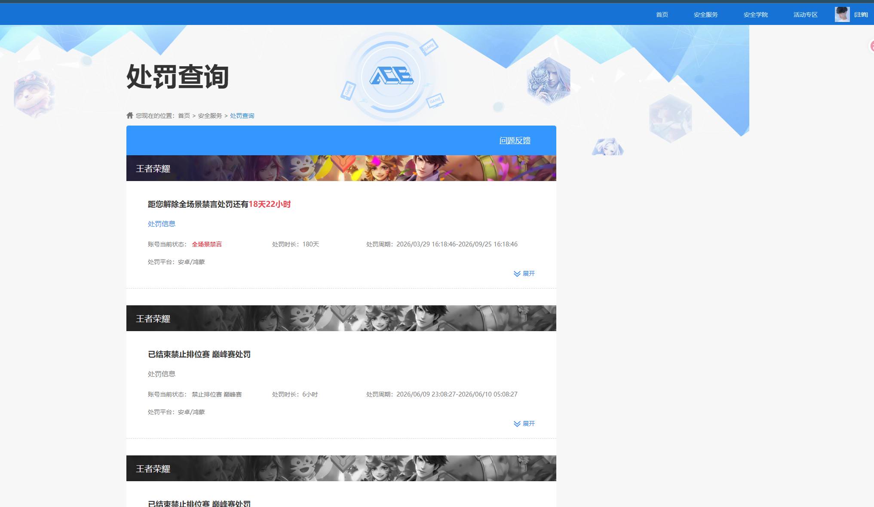
Task: Click the colorful 王者荣耀 banner
Action: (x=341, y=168)
